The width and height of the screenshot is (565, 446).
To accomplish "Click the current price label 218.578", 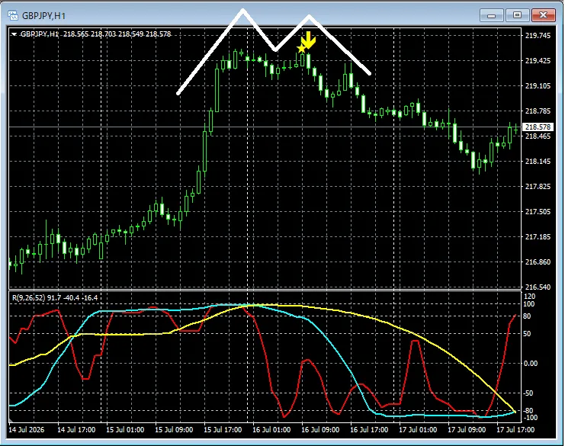I will (538, 127).
